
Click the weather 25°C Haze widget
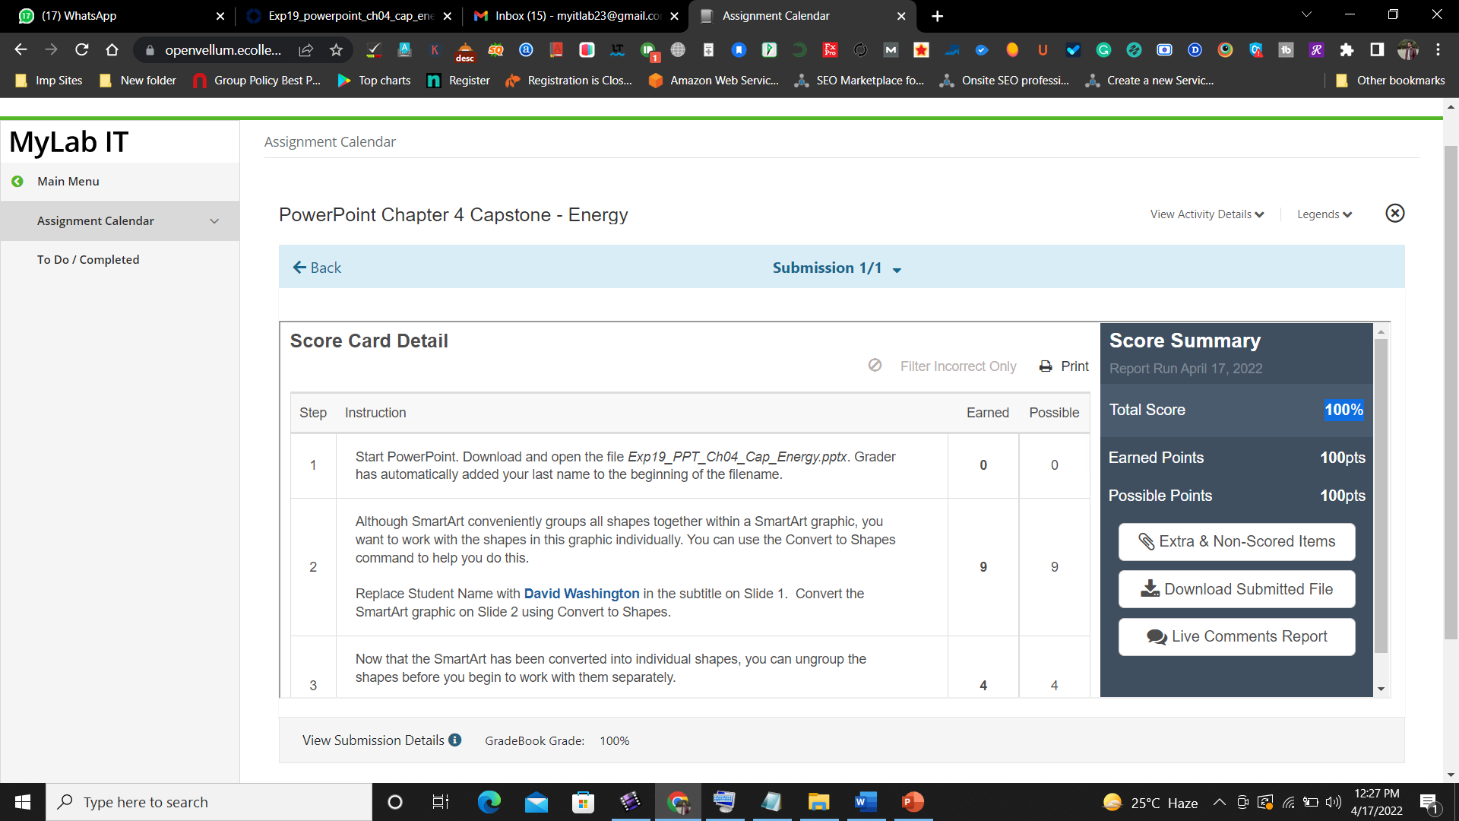coord(1150,803)
